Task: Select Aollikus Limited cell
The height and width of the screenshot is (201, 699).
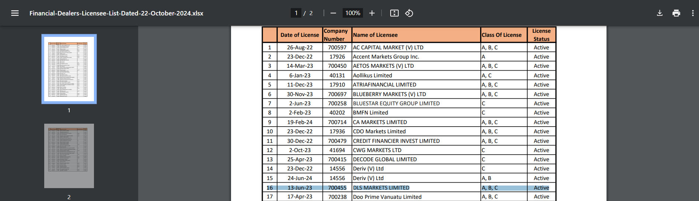Action: point(416,75)
